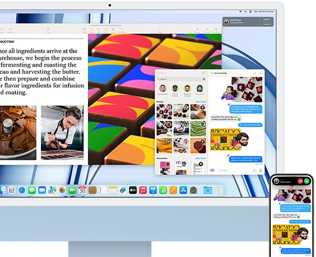Open the honey bowl photo thumbnail

point(198,112)
